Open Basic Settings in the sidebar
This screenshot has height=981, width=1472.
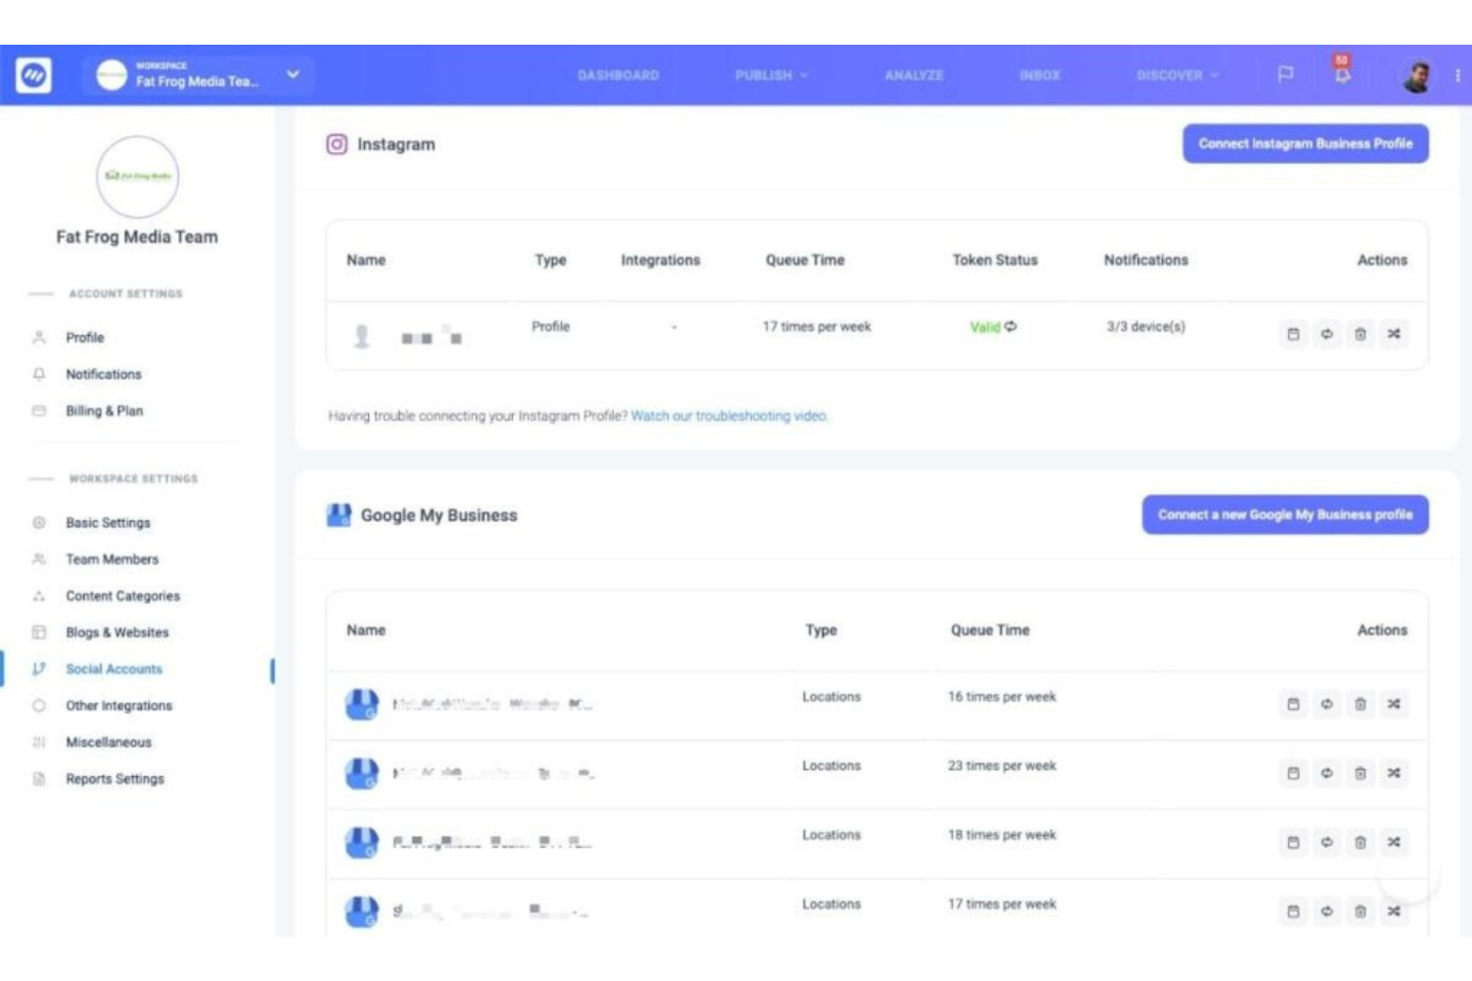coord(107,523)
